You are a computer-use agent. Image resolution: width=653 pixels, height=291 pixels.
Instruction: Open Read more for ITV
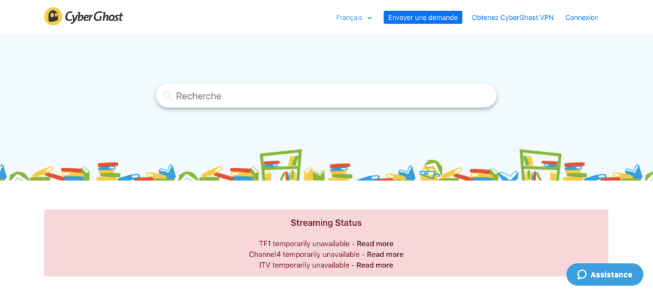374,265
